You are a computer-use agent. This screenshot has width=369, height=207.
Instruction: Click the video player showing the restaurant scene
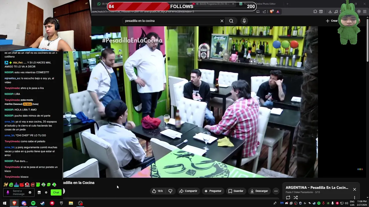(190, 102)
